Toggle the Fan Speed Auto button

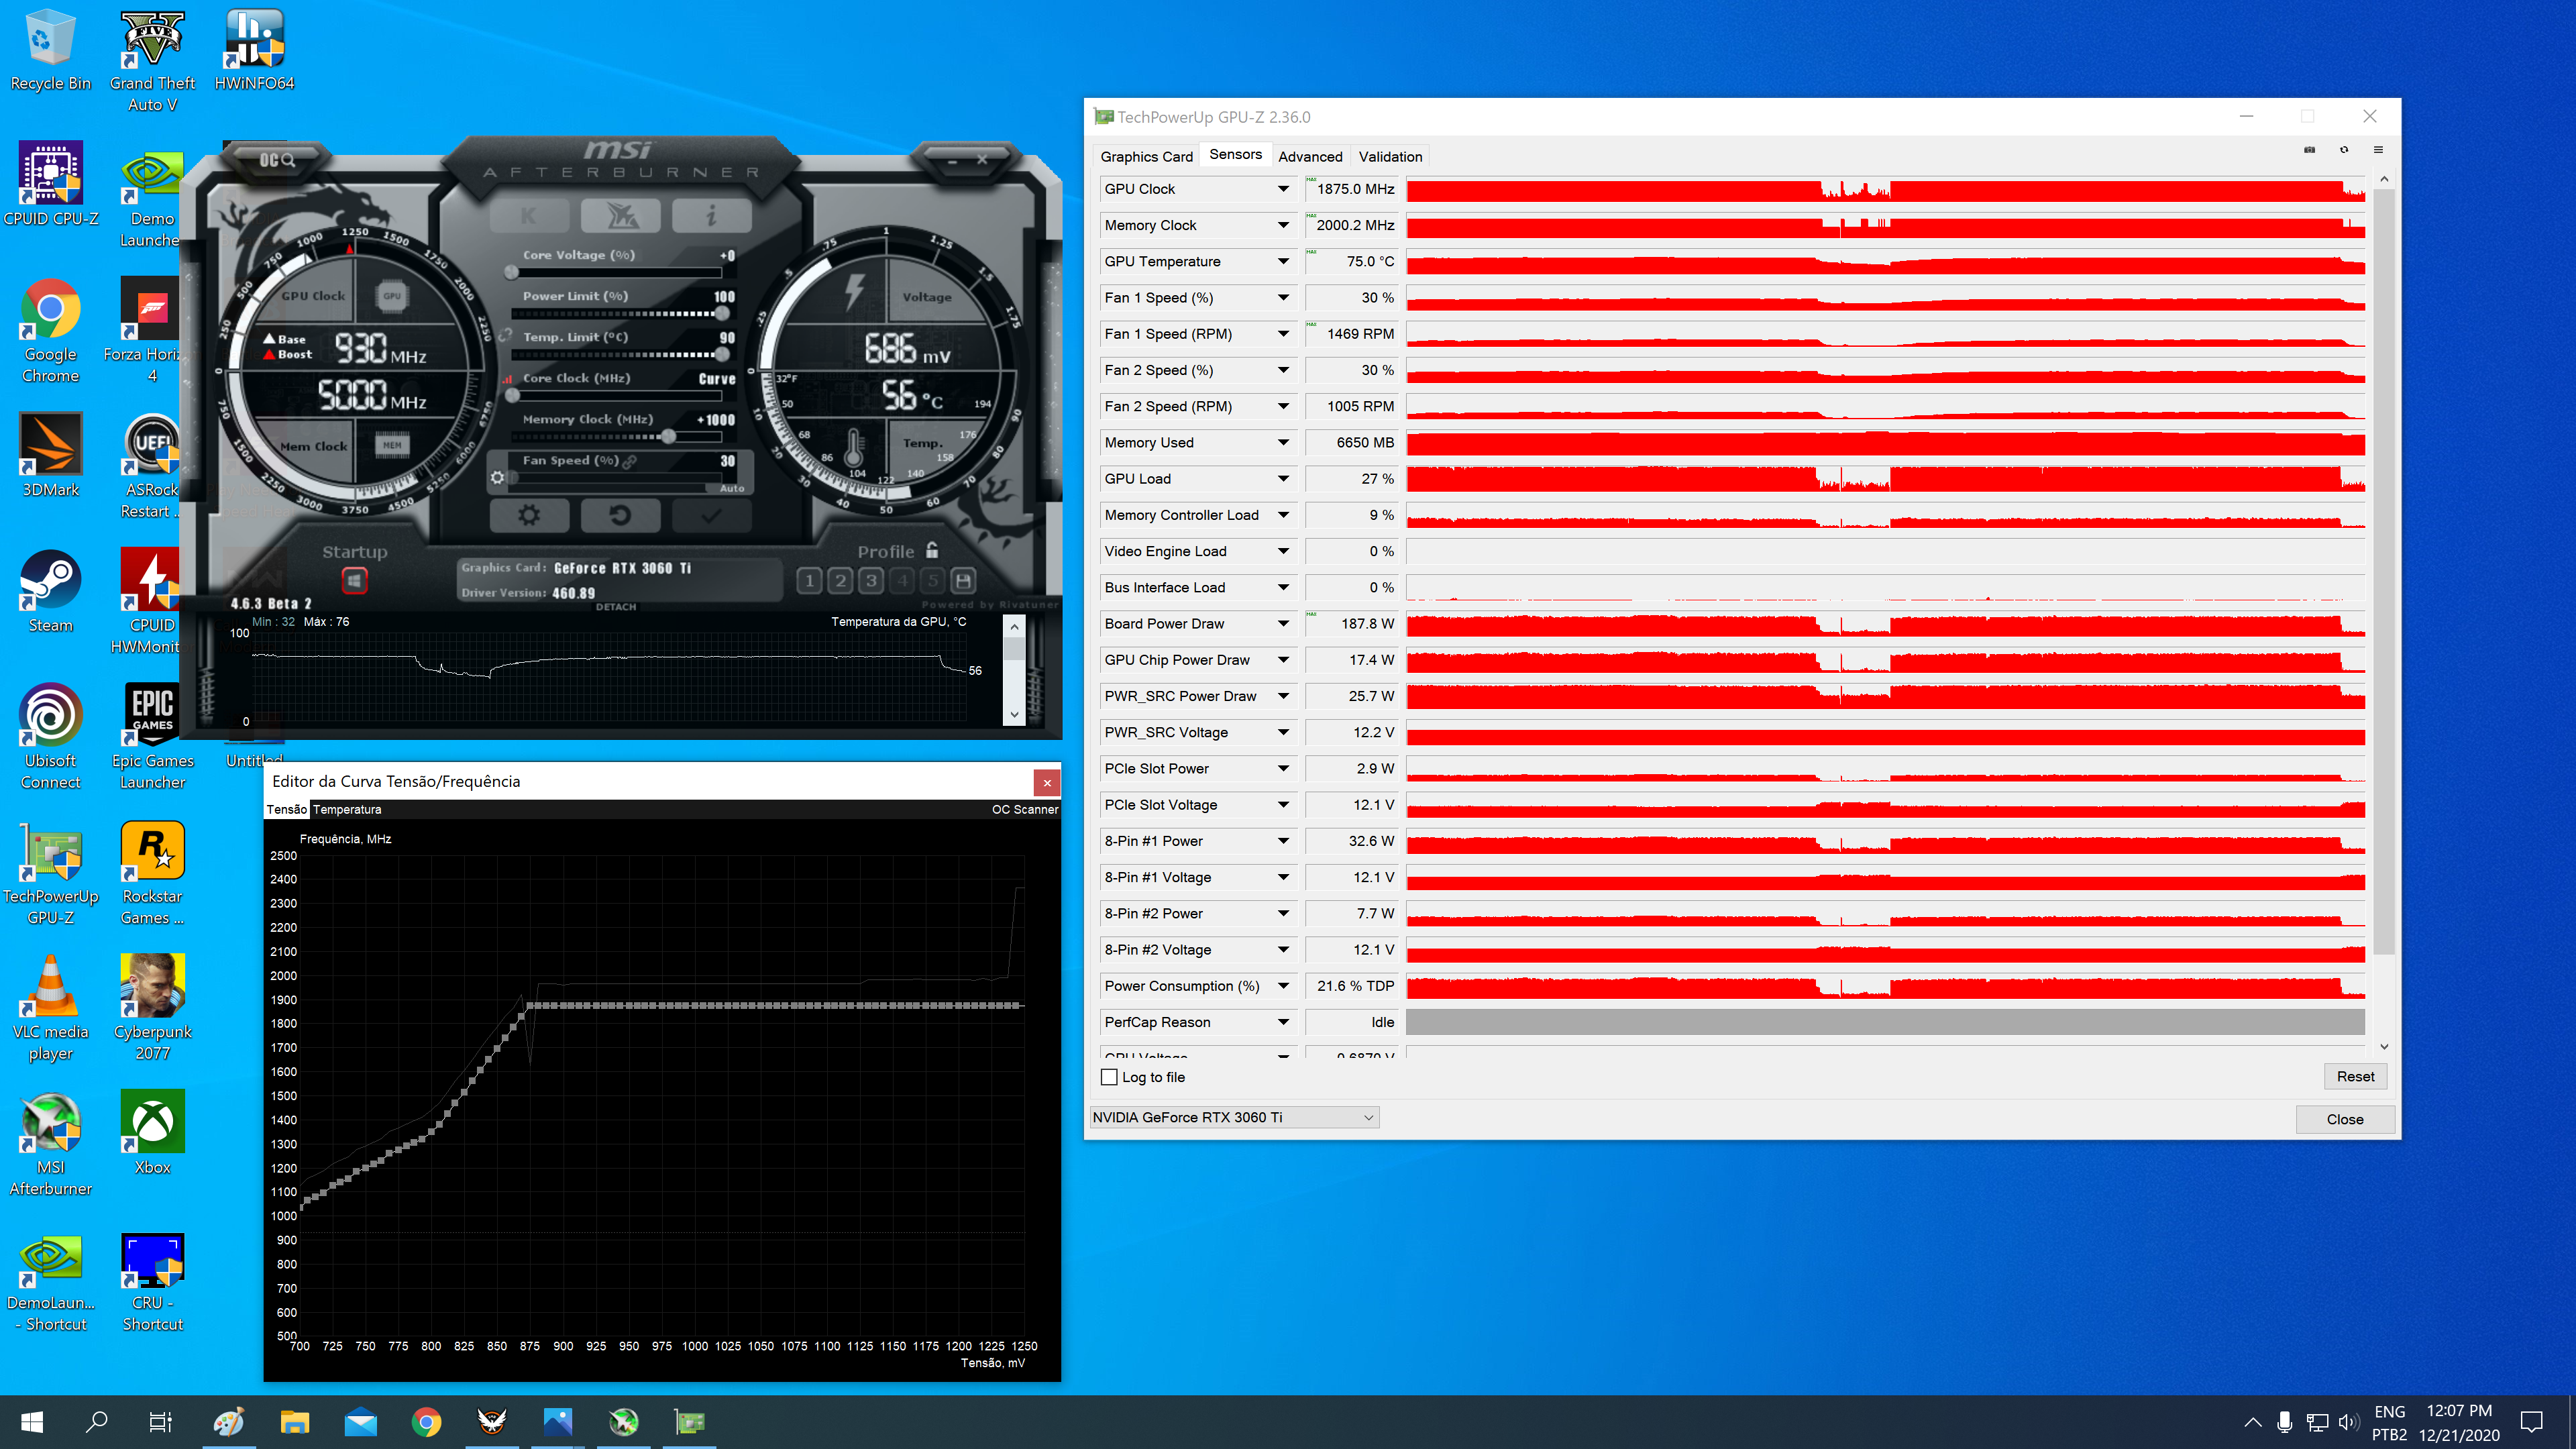731,488
